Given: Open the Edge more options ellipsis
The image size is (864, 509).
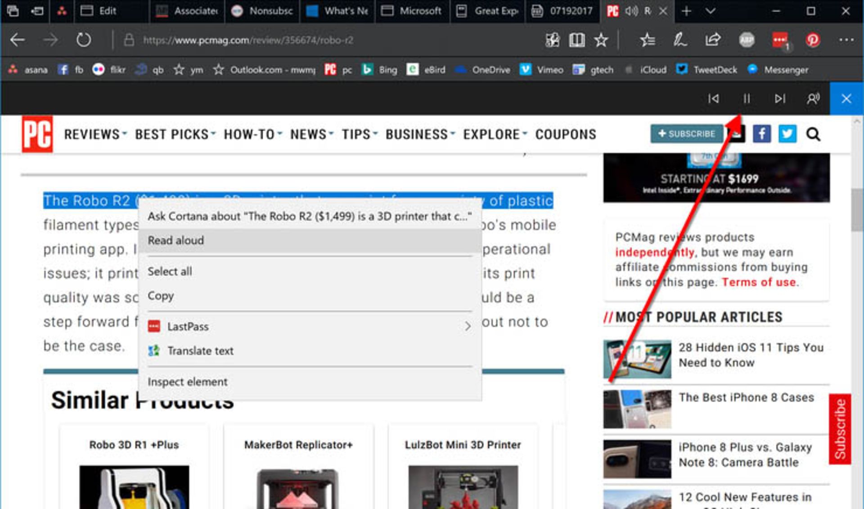Looking at the screenshot, I should click(x=846, y=40).
